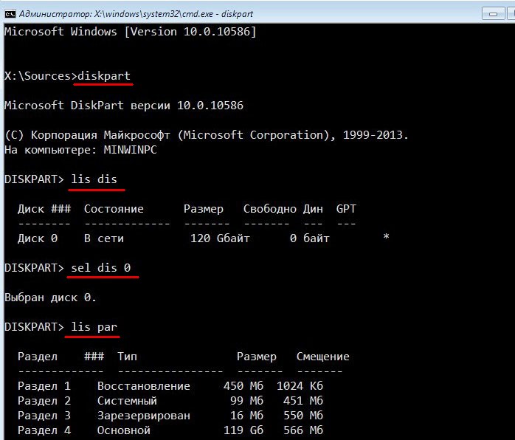Viewport: 515px width, 440px height.
Task: Click 'Раздел 1' row label
Action: tap(44, 386)
